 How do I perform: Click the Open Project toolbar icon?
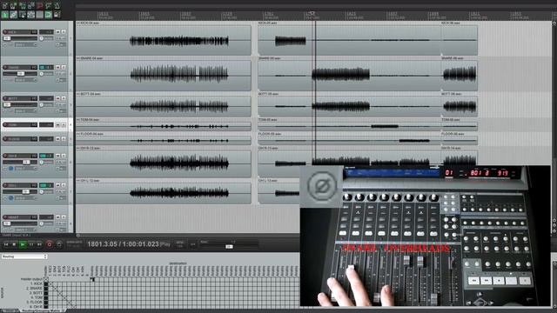point(14,6)
